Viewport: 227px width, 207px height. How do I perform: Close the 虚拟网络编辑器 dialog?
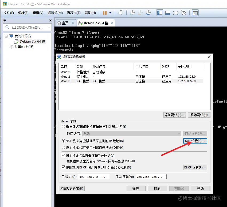click(x=209, y=57)
